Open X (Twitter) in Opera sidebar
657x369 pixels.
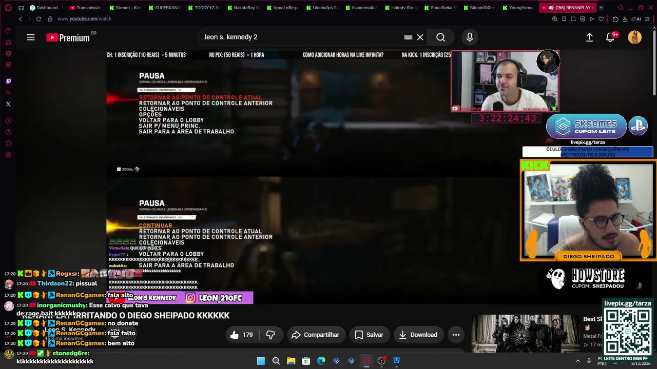[x=8, y=104]
